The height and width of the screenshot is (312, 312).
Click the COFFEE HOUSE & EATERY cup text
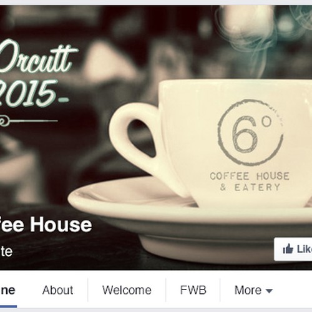click(x=250, y=182)
